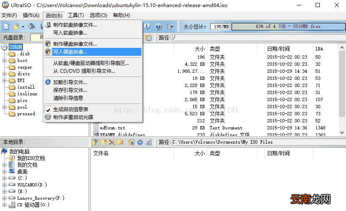Click the CD 驱动器(G:) drive icon

point(12,205)
